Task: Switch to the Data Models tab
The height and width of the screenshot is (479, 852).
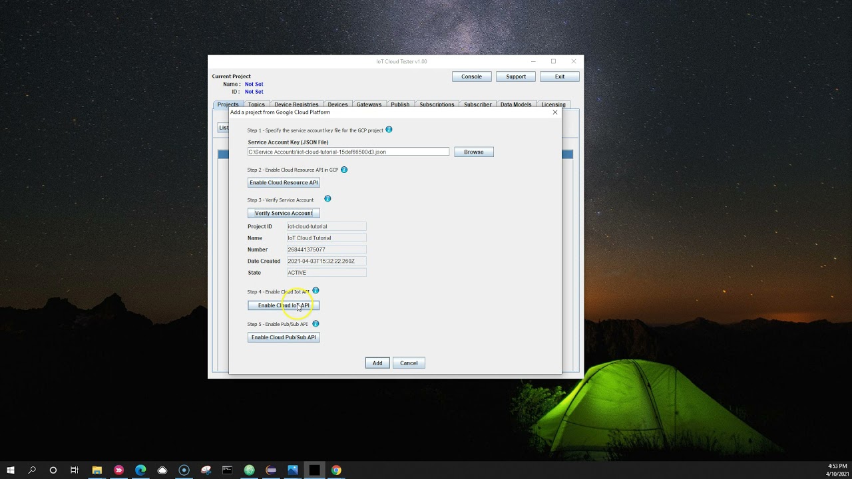Action: point(516,104)
